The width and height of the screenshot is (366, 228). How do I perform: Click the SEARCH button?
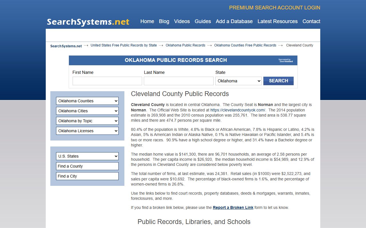click(279, 81)
